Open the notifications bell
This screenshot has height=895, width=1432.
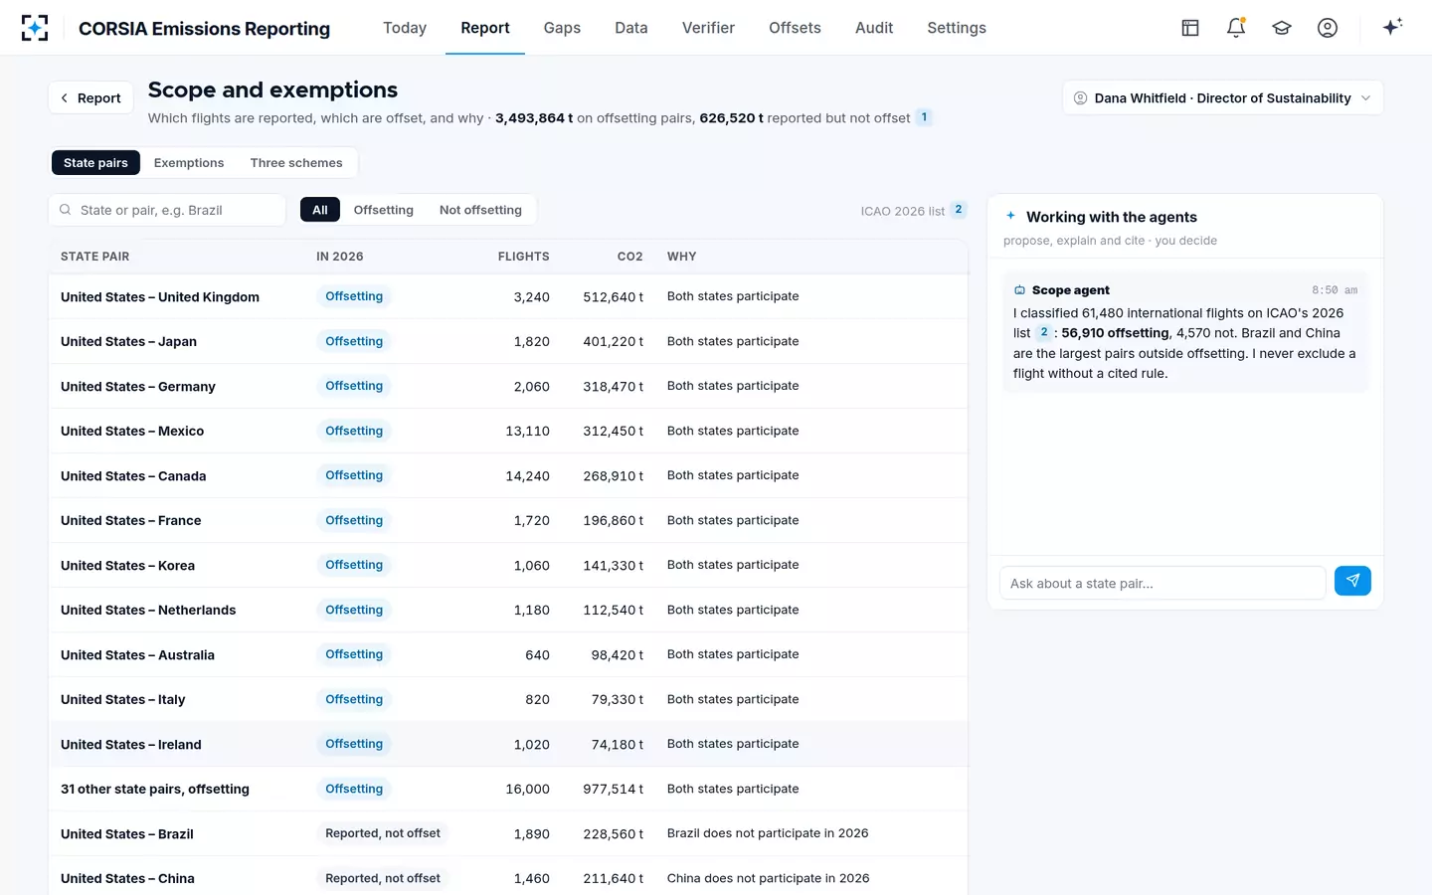click(x=1236, y=28)
